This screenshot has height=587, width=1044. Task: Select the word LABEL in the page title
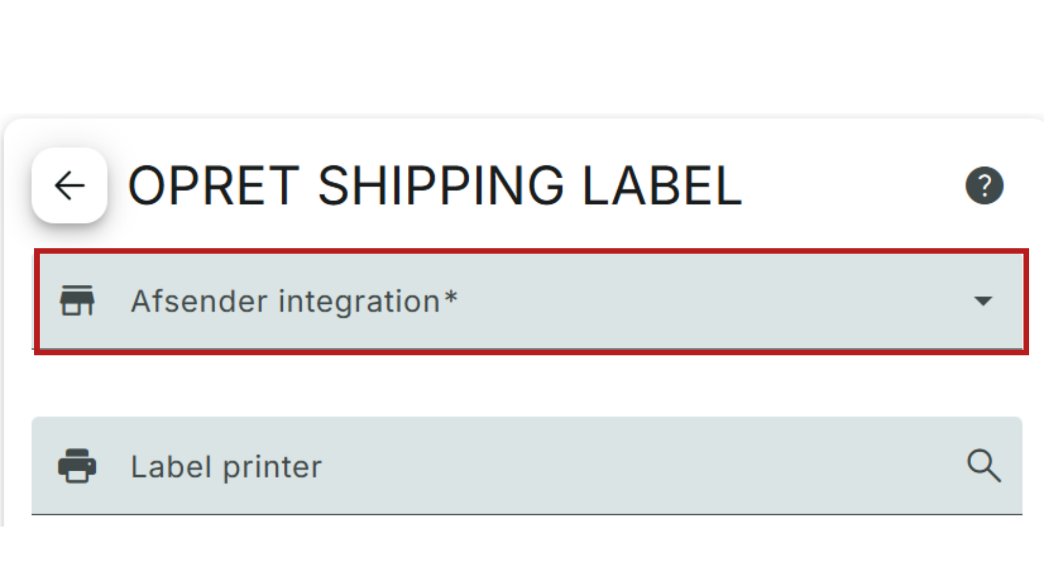click(x=662, y=186)
